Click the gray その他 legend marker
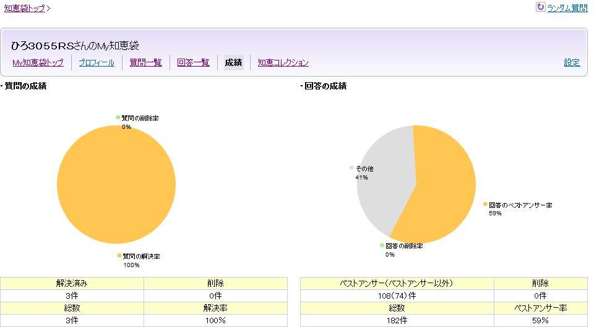The image size is (594, 327). coord(352,168)
